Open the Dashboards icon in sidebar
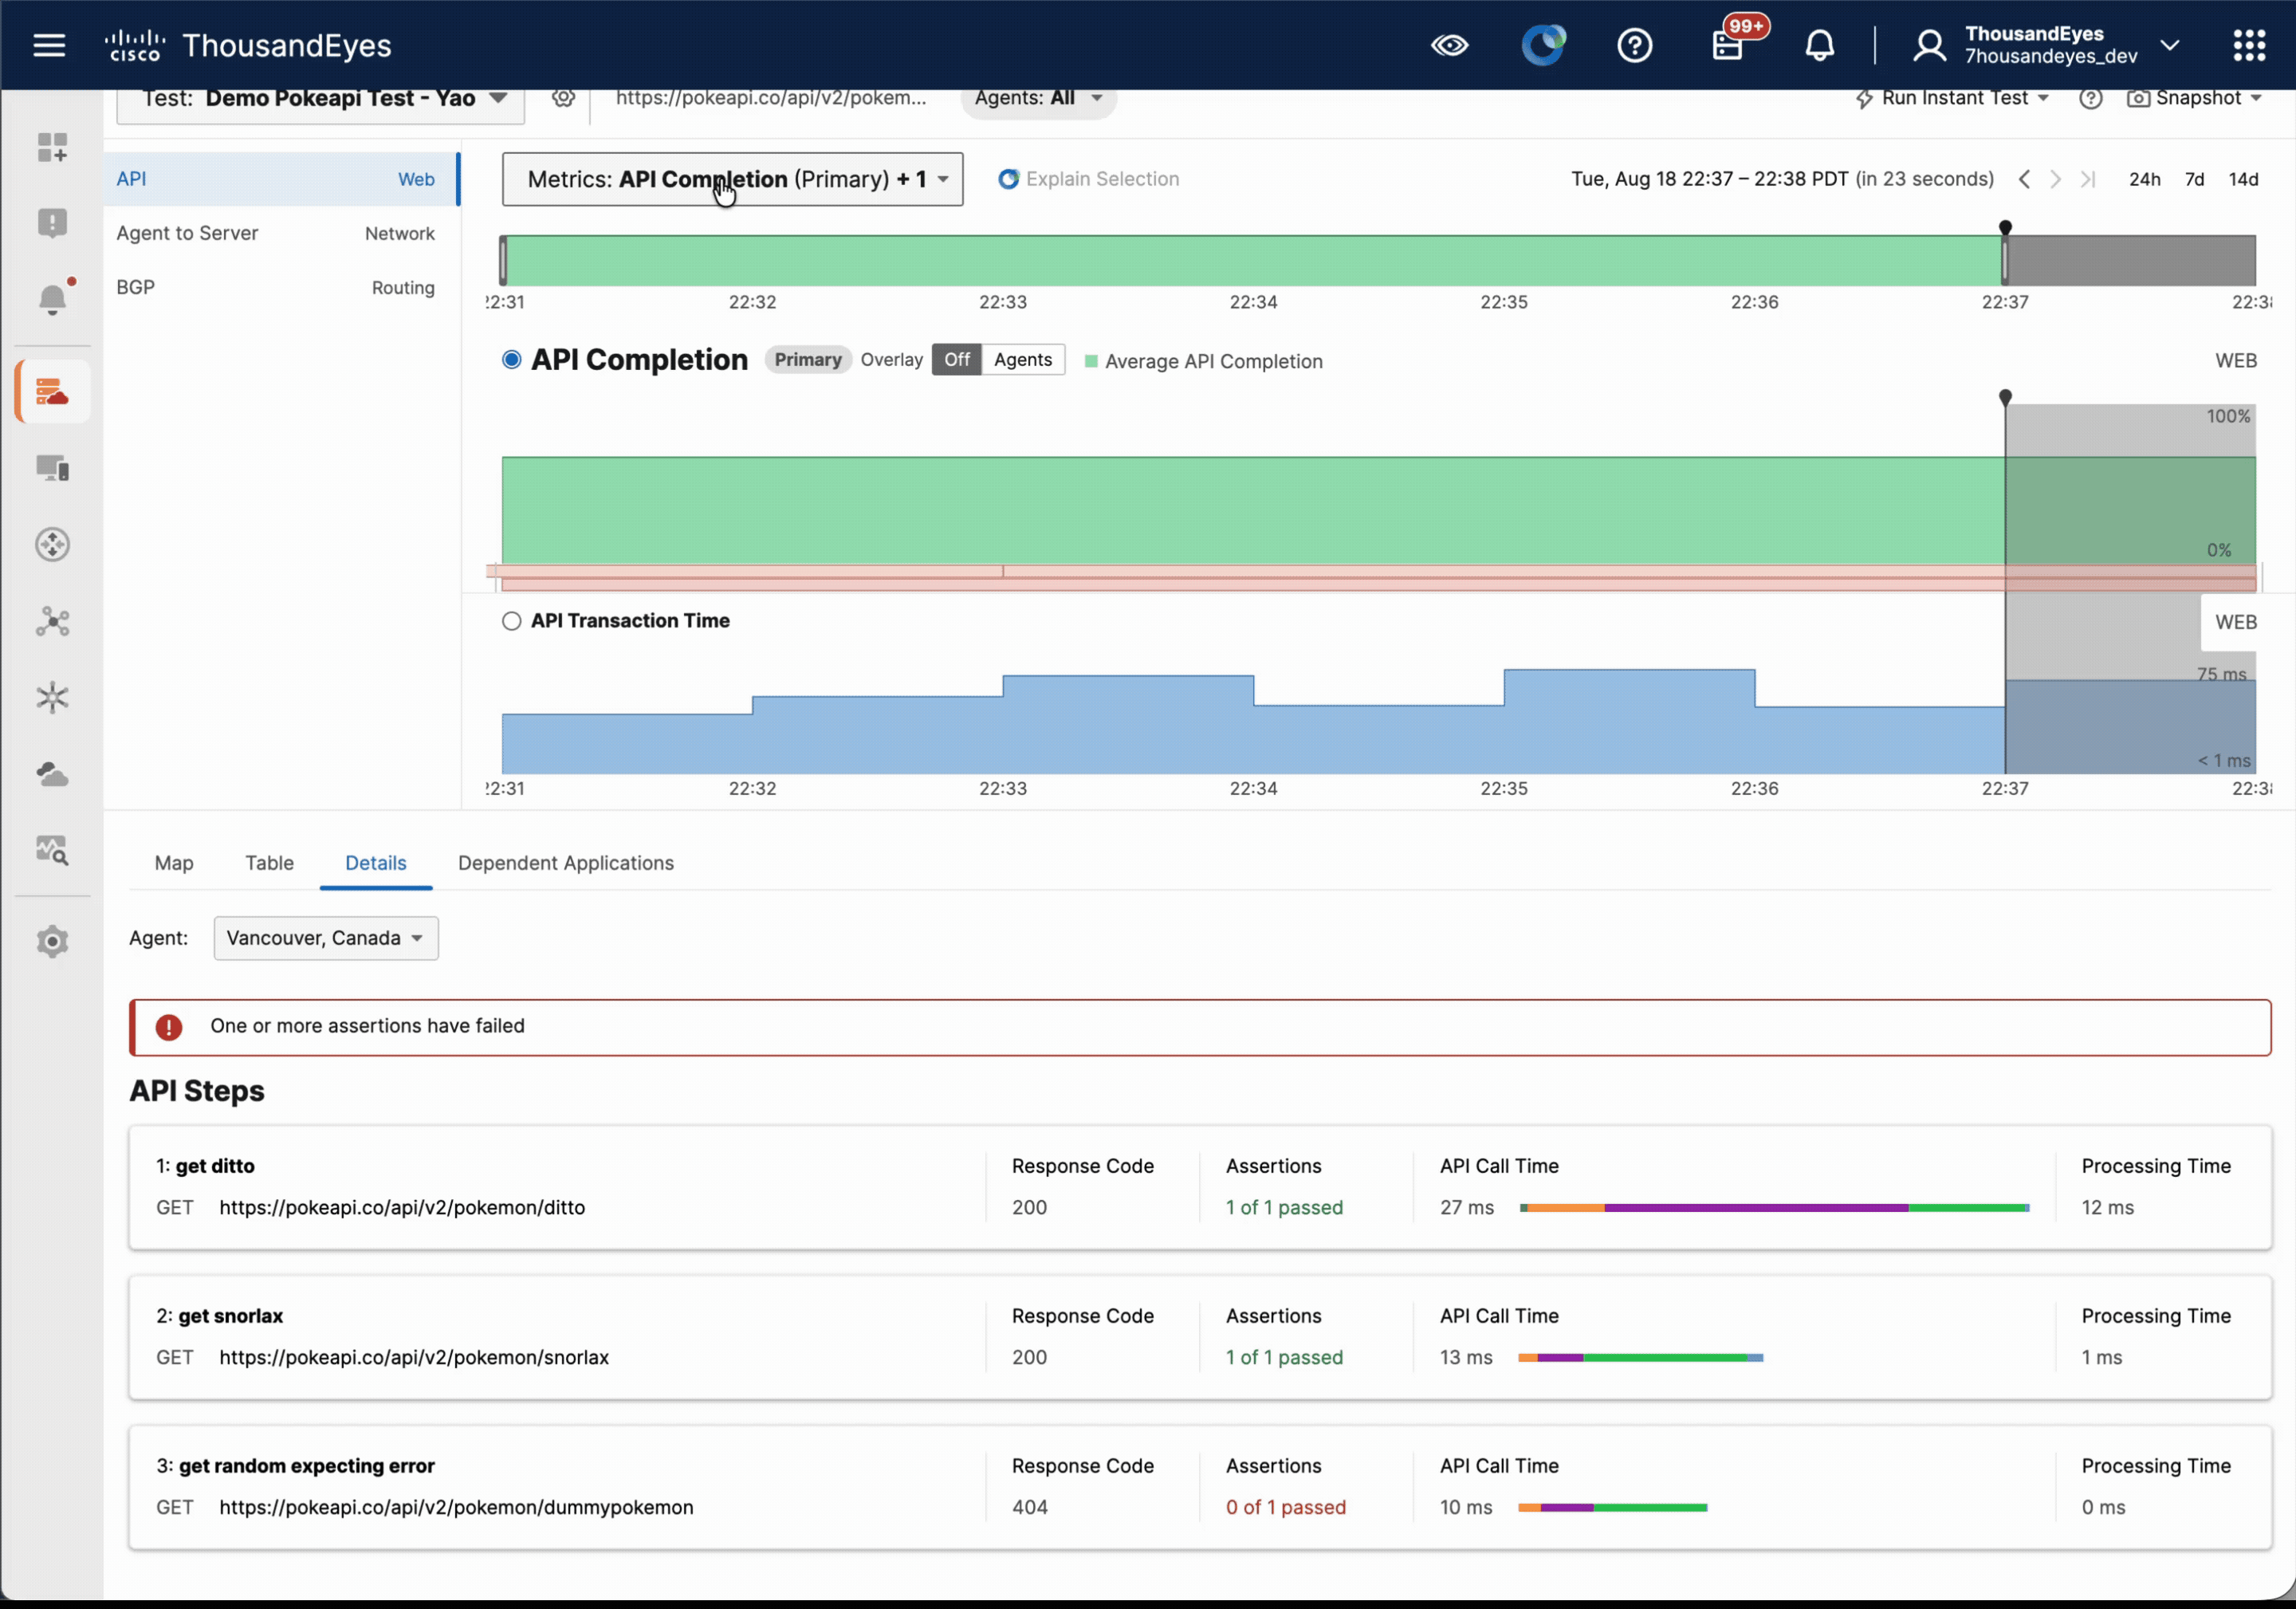2296x1609 pixels. [52, 147]
